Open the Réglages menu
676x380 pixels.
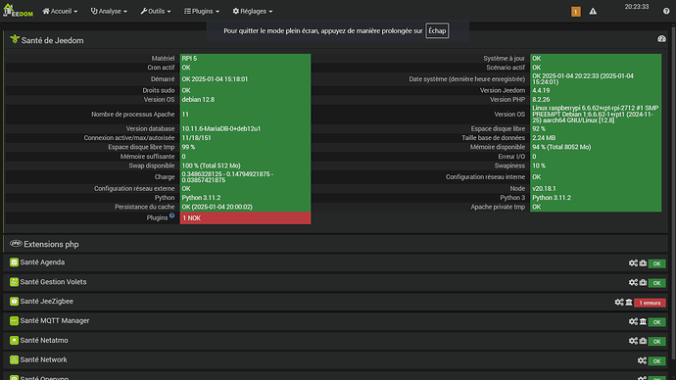tap(253, 11)
